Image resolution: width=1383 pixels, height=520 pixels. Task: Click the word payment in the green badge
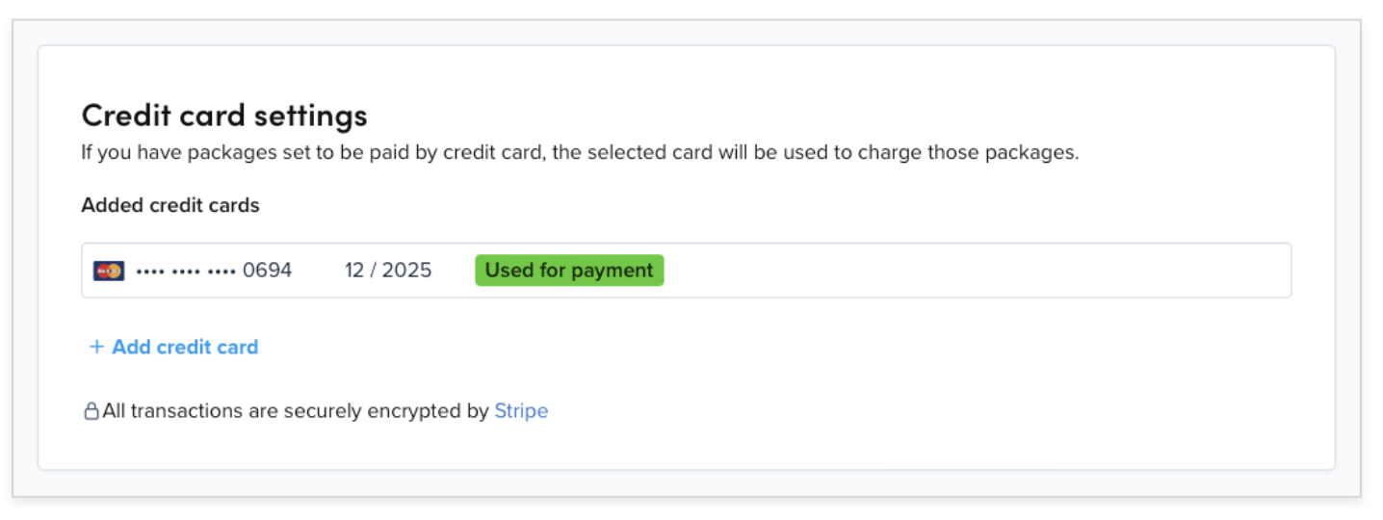[x=613, y=271]
